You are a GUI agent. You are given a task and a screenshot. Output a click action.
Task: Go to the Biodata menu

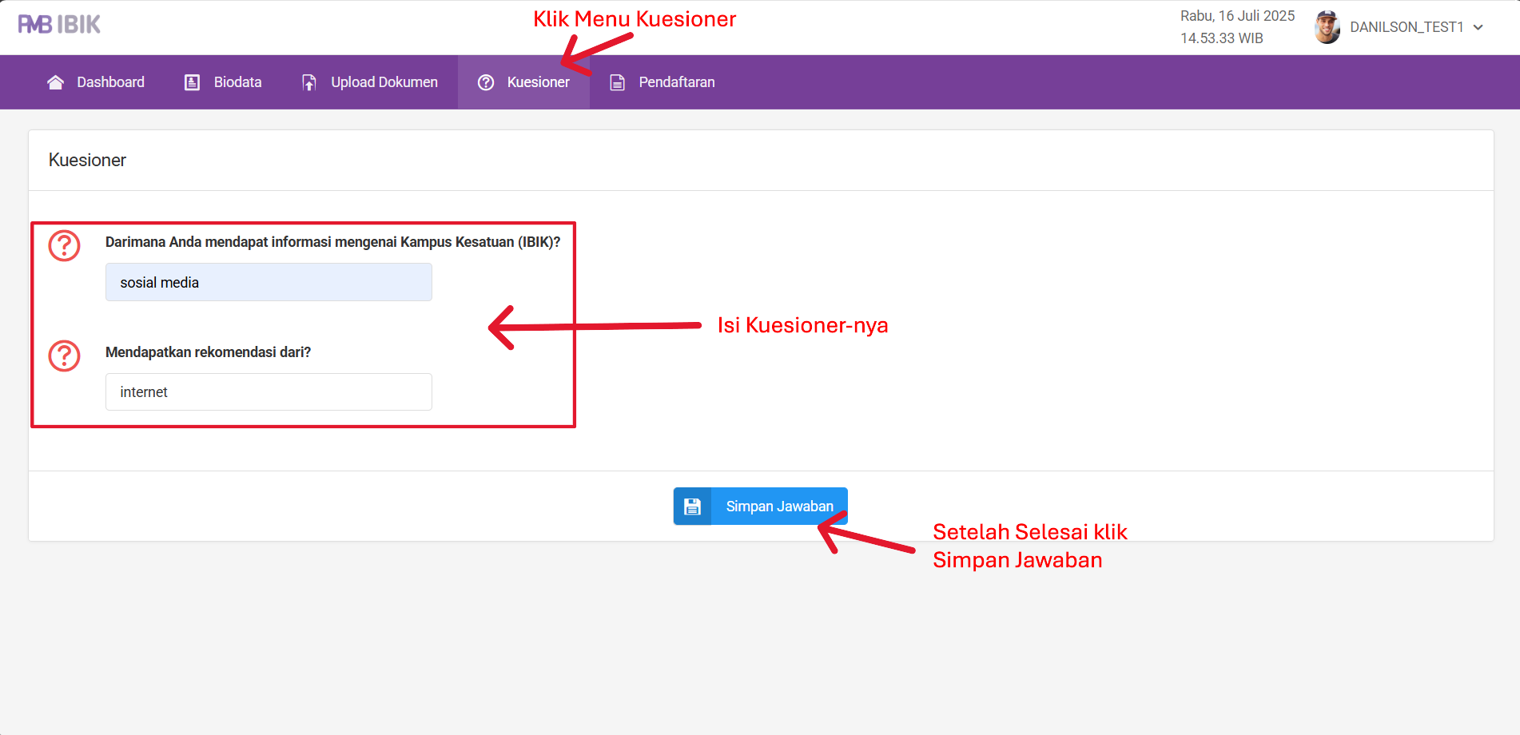237,82
